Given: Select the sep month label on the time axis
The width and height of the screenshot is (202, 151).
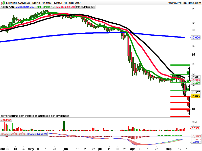Looking at the screenshot, I should (x=169, y=149).
